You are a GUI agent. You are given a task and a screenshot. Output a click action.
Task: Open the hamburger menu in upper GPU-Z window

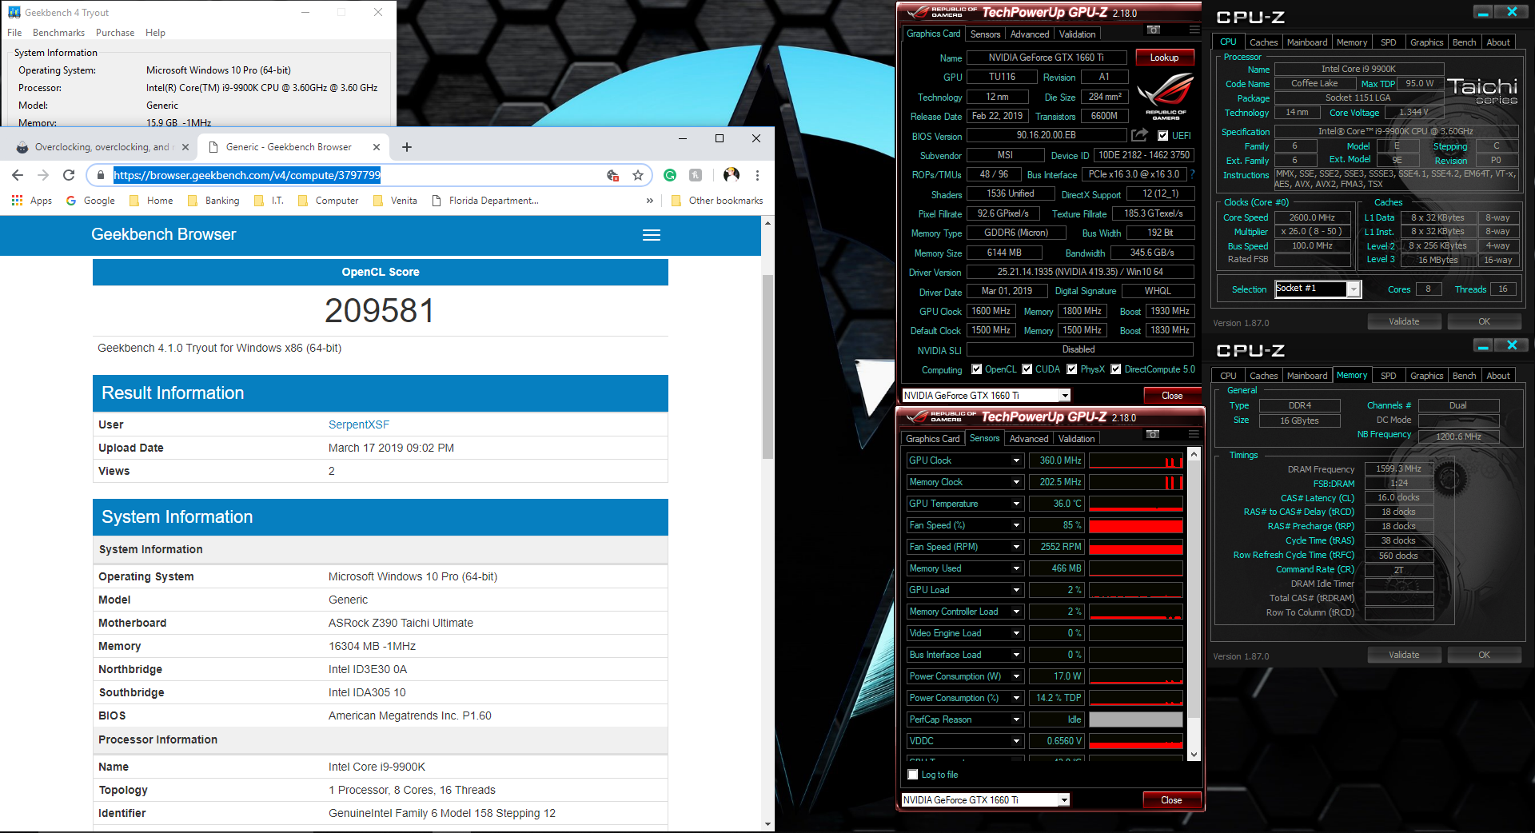coord(1194,30)
